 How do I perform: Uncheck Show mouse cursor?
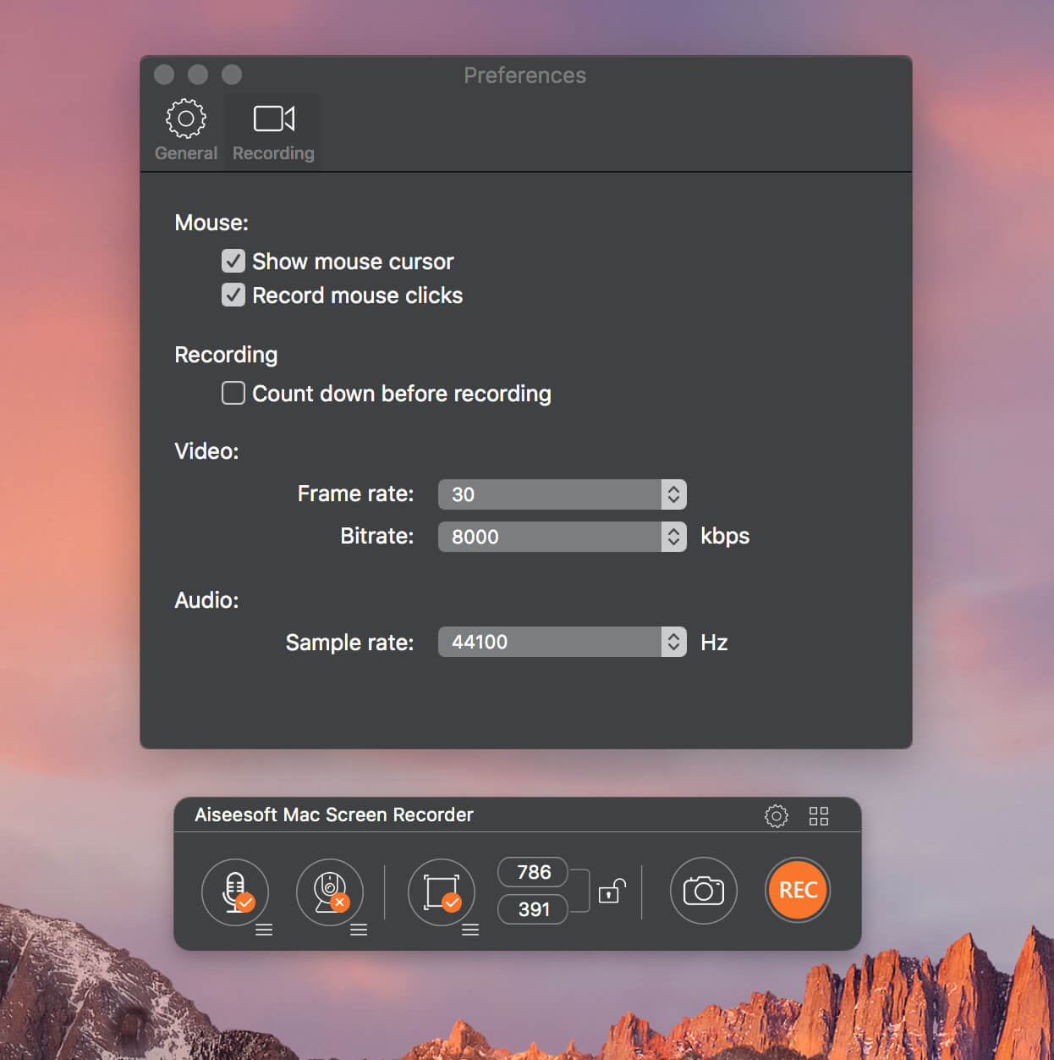tap(233, 261)
